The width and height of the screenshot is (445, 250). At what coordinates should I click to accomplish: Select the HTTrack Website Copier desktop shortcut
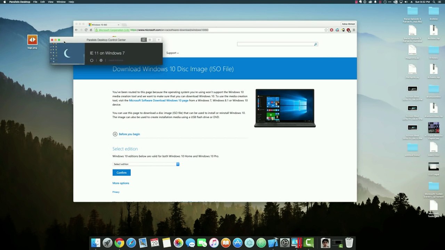pos(434,131)
